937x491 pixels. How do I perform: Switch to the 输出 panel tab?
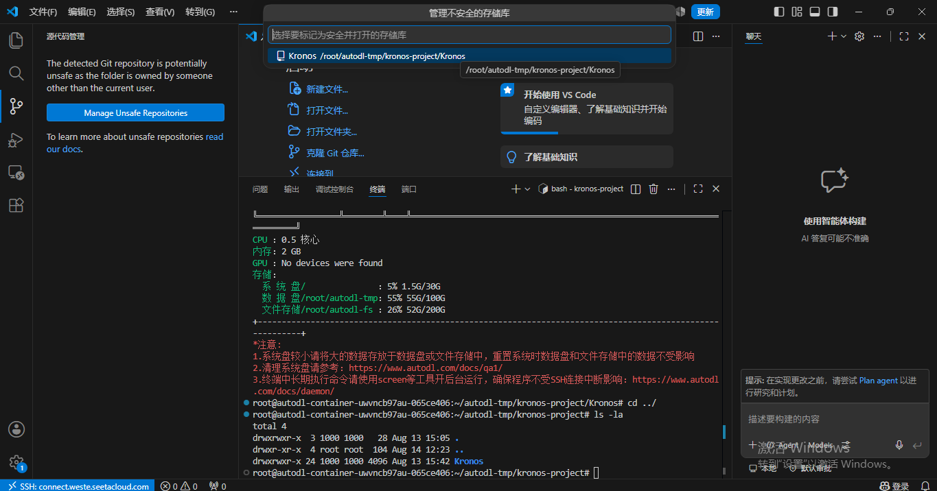pyautogui.click(x=292, y=189)
